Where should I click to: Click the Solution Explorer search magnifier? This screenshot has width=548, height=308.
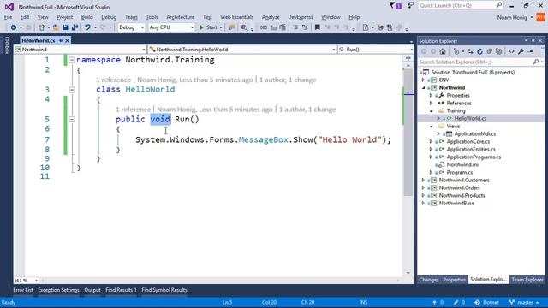(536, 62)
